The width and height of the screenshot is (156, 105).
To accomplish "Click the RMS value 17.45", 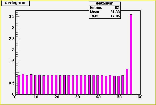I will [x=115, y=16].
